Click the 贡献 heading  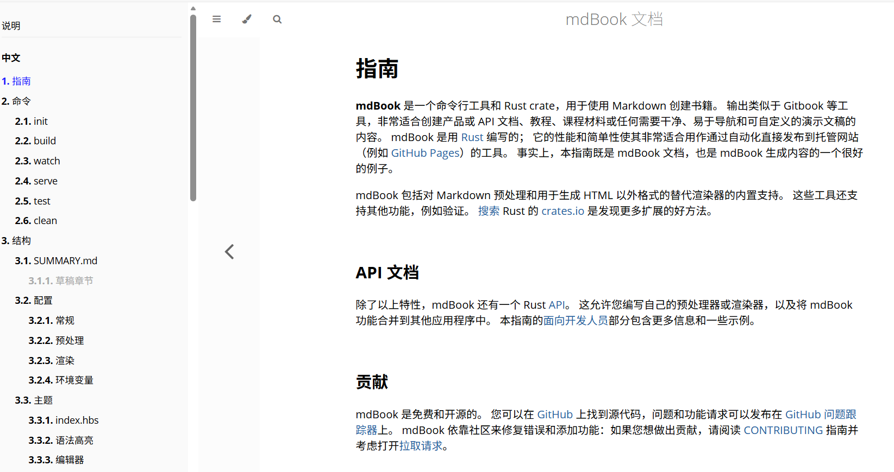tap(372, 382)
